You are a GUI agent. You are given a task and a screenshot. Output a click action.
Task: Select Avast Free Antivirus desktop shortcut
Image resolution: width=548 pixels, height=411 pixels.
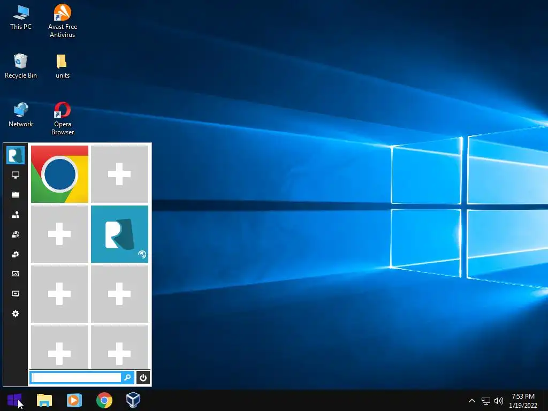coord(63,21)
